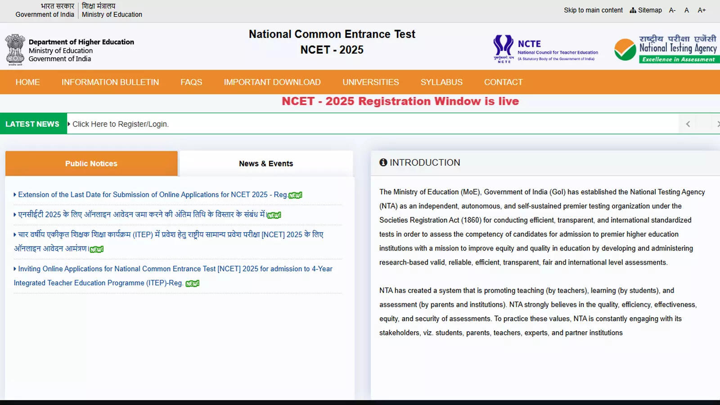Click the Ministry of Education header text

click(112, 10)
